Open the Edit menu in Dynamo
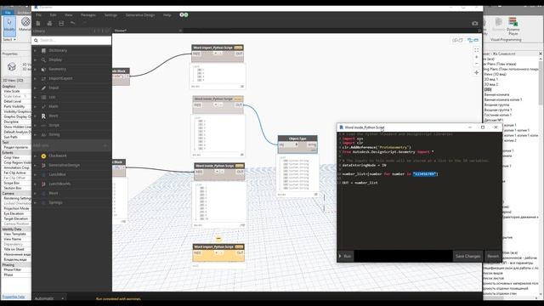This screenshot has height=306, width=544. (53, 15)
